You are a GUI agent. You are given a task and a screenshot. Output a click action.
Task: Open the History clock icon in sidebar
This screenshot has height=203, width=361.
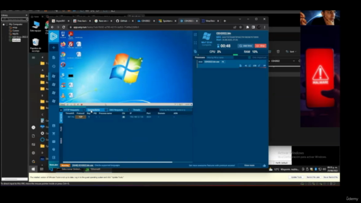tap(54, 67)
